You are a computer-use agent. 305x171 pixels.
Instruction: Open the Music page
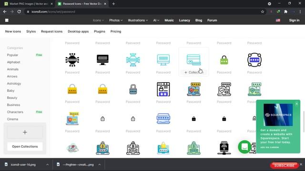(x=169, y=20)
